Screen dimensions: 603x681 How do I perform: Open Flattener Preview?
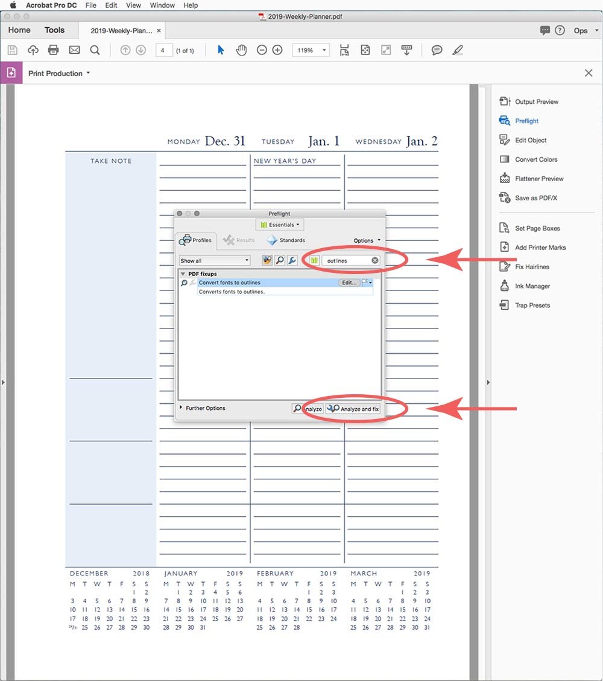540,178
